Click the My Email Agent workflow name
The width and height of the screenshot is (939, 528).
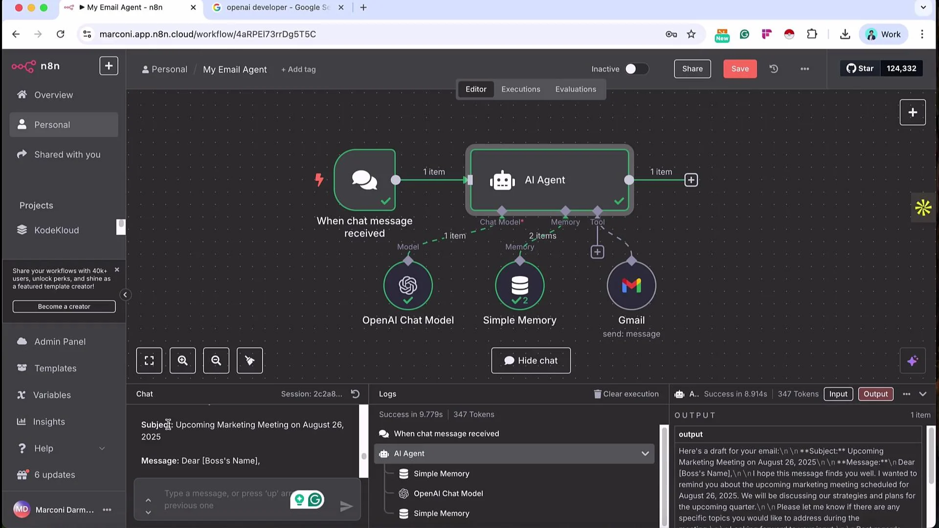coord(235,69)
